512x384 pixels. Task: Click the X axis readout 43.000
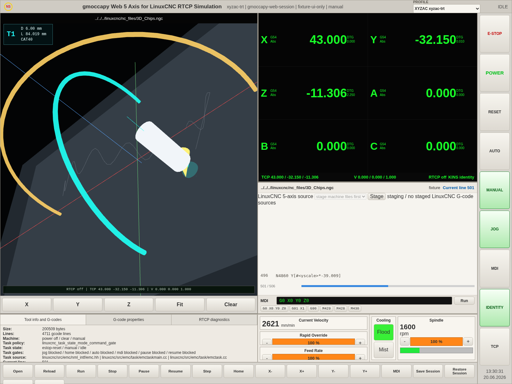[x=328, y=40]
